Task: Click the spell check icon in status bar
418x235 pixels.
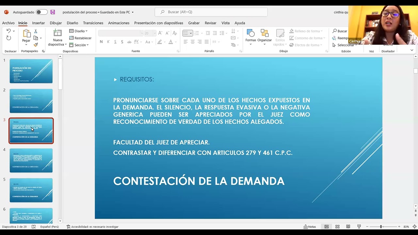Action: (34, 227)
